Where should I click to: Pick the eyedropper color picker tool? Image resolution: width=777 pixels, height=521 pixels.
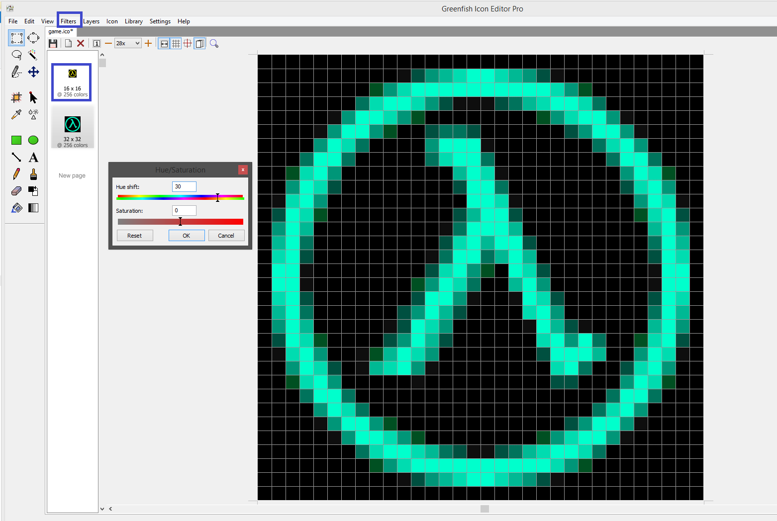click(x=16, y=114)
